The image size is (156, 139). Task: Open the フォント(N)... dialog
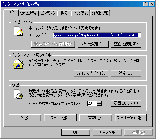(x=60, y=118)
